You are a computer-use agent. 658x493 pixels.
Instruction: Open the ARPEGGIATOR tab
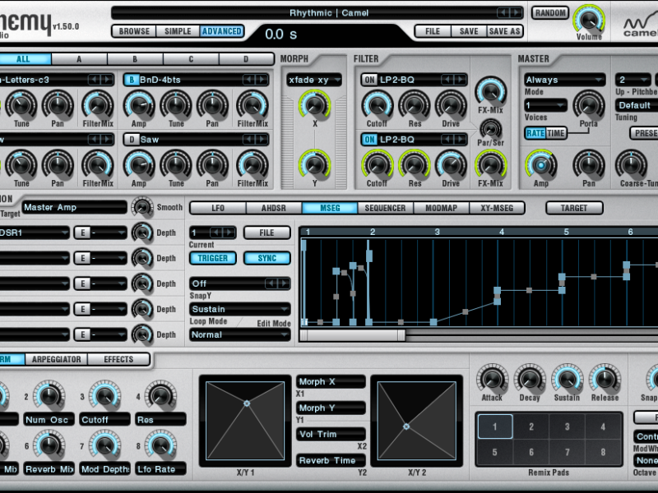[57, 359]
